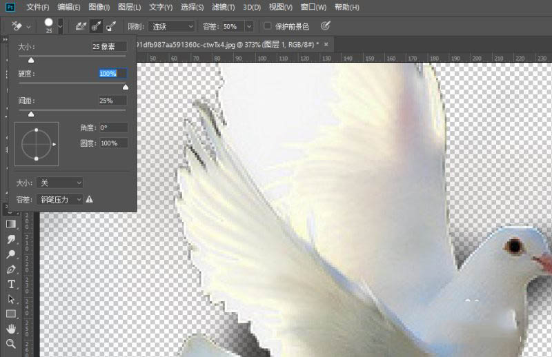Screen dimensions: 552x357
Task: Select the Hand tool
Action: click(11, 329)
